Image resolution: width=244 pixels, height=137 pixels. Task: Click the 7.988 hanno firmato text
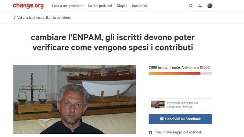pyautogui.click(x=164, y=68)
